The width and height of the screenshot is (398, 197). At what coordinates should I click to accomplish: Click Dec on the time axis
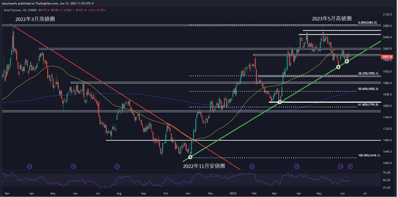pyautogui.click(x=210, y=193)
